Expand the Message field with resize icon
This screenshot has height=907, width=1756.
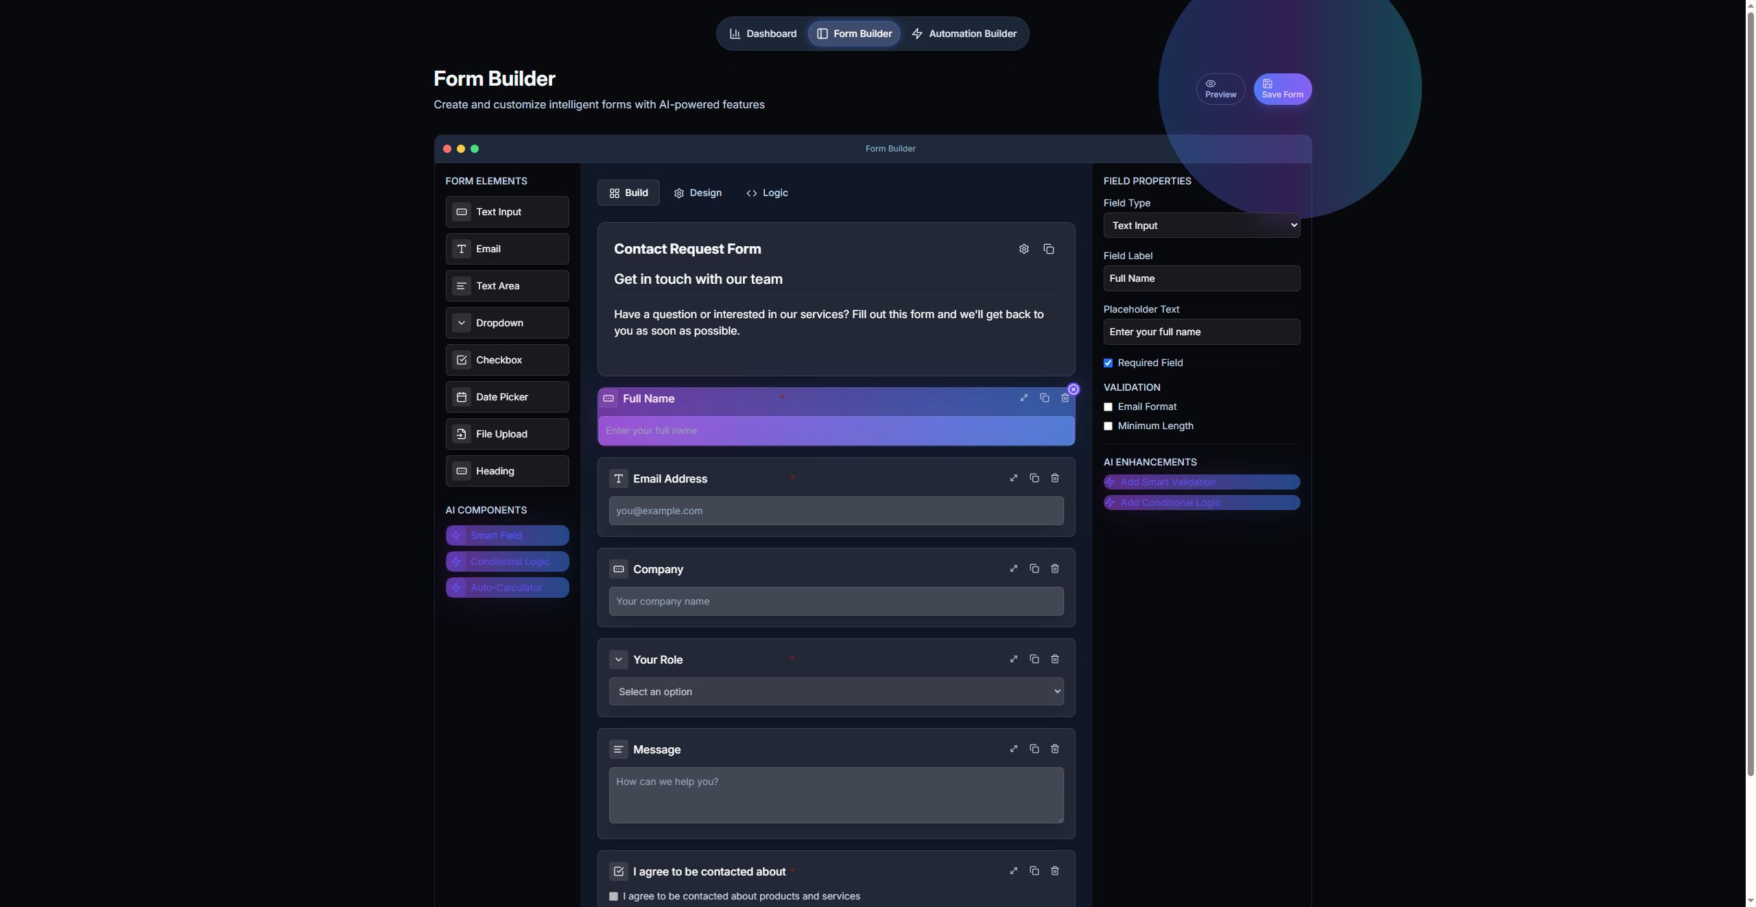(x=1013, y=749)
